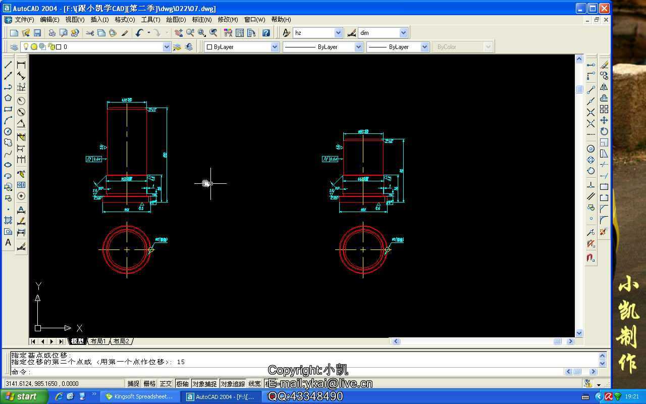Switch to Kingsoft Spreadsheet taskbar button
Image resolution: width=646 pixels, height=404 pixels.
click(x=139, y=396)
